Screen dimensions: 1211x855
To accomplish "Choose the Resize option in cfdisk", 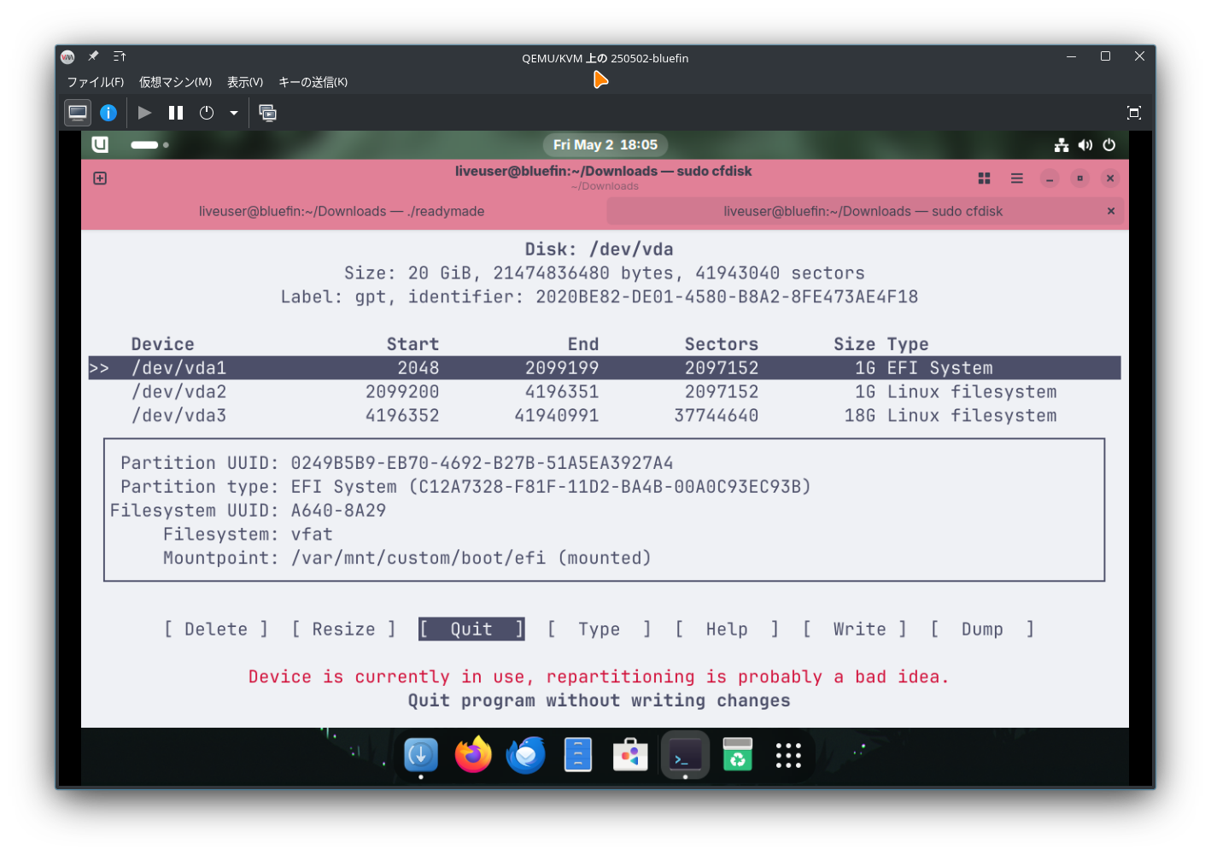I will (x=343, y=630).
